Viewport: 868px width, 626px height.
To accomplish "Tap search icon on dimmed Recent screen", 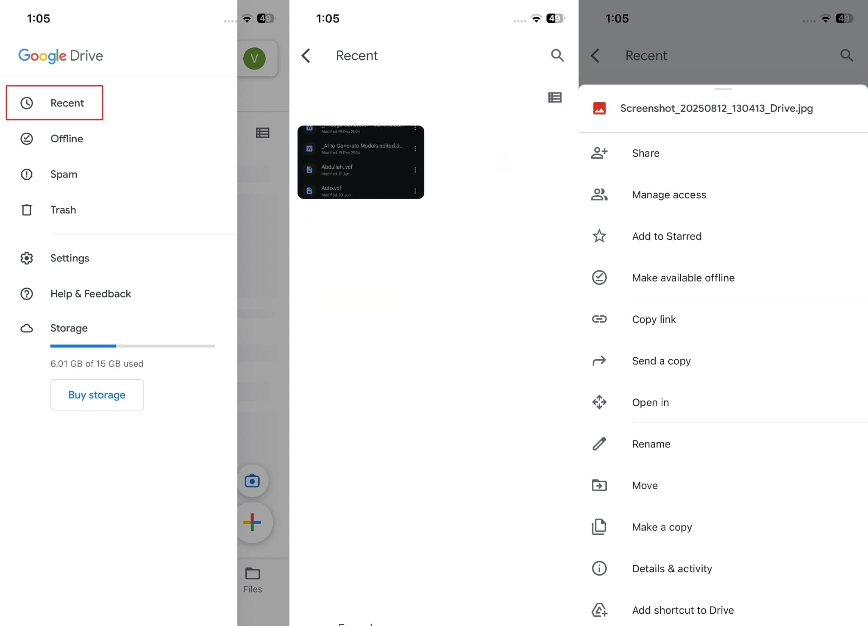I will (847, 55).
